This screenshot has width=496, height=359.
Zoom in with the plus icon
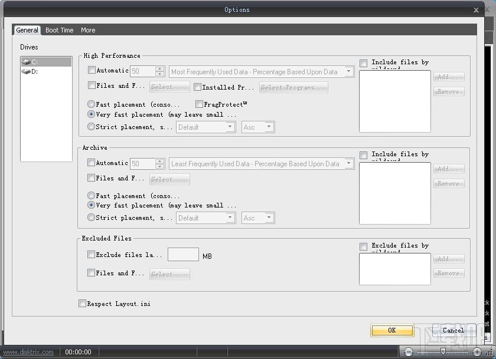[x=477, y=352]
